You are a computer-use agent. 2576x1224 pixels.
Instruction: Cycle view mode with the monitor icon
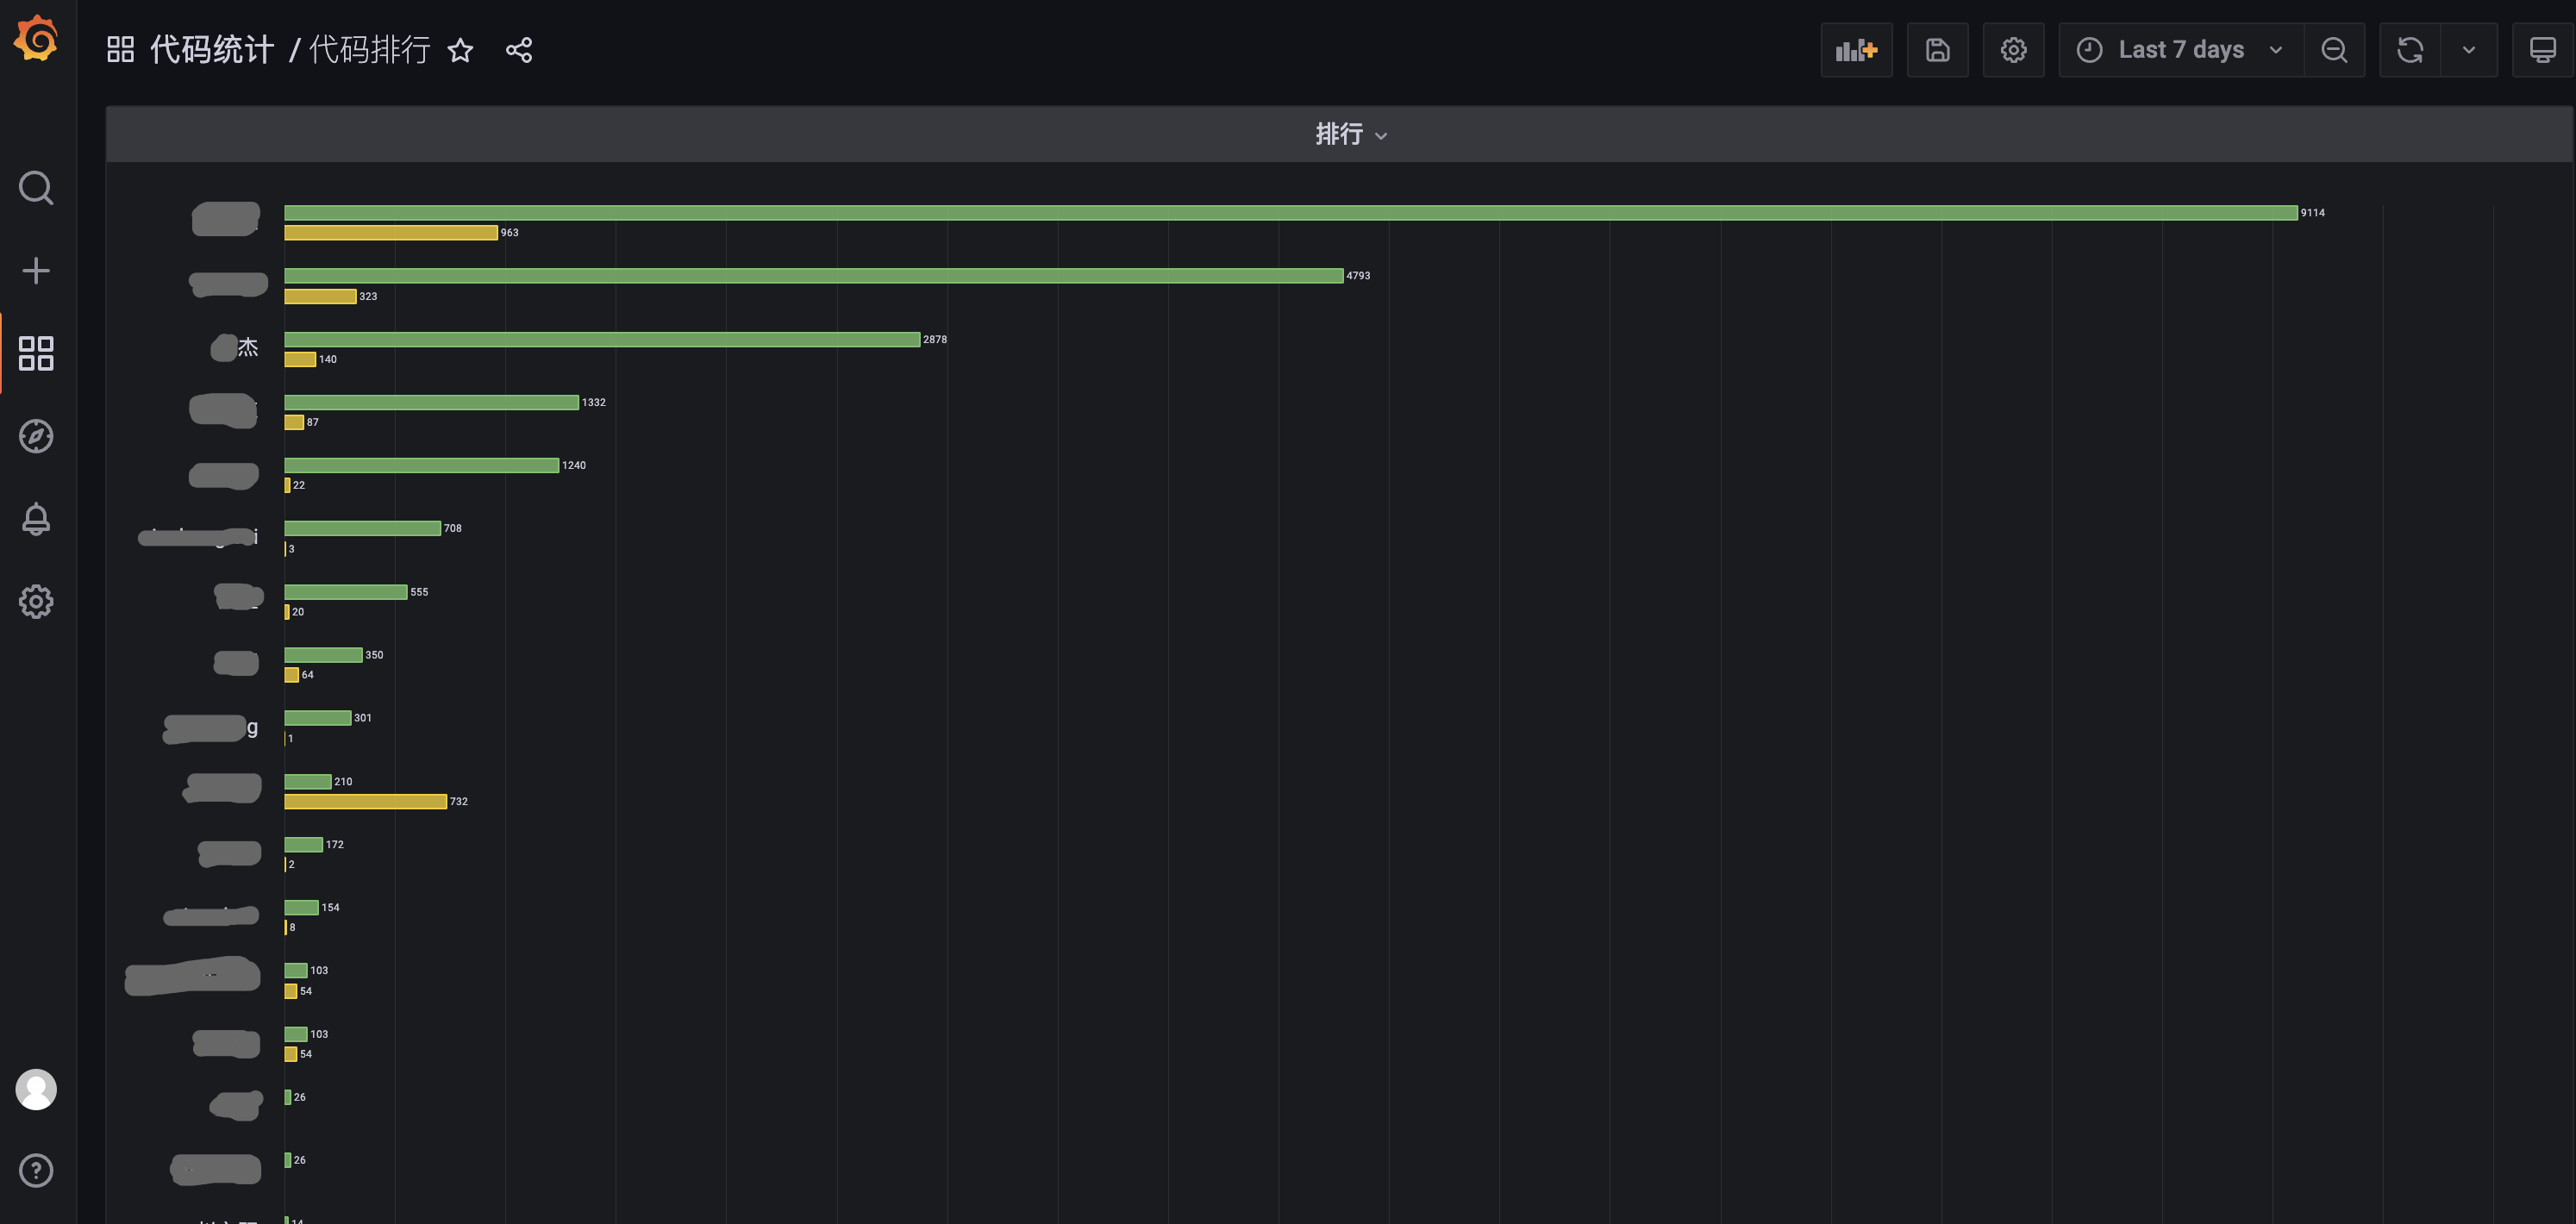coord(2542,50)
